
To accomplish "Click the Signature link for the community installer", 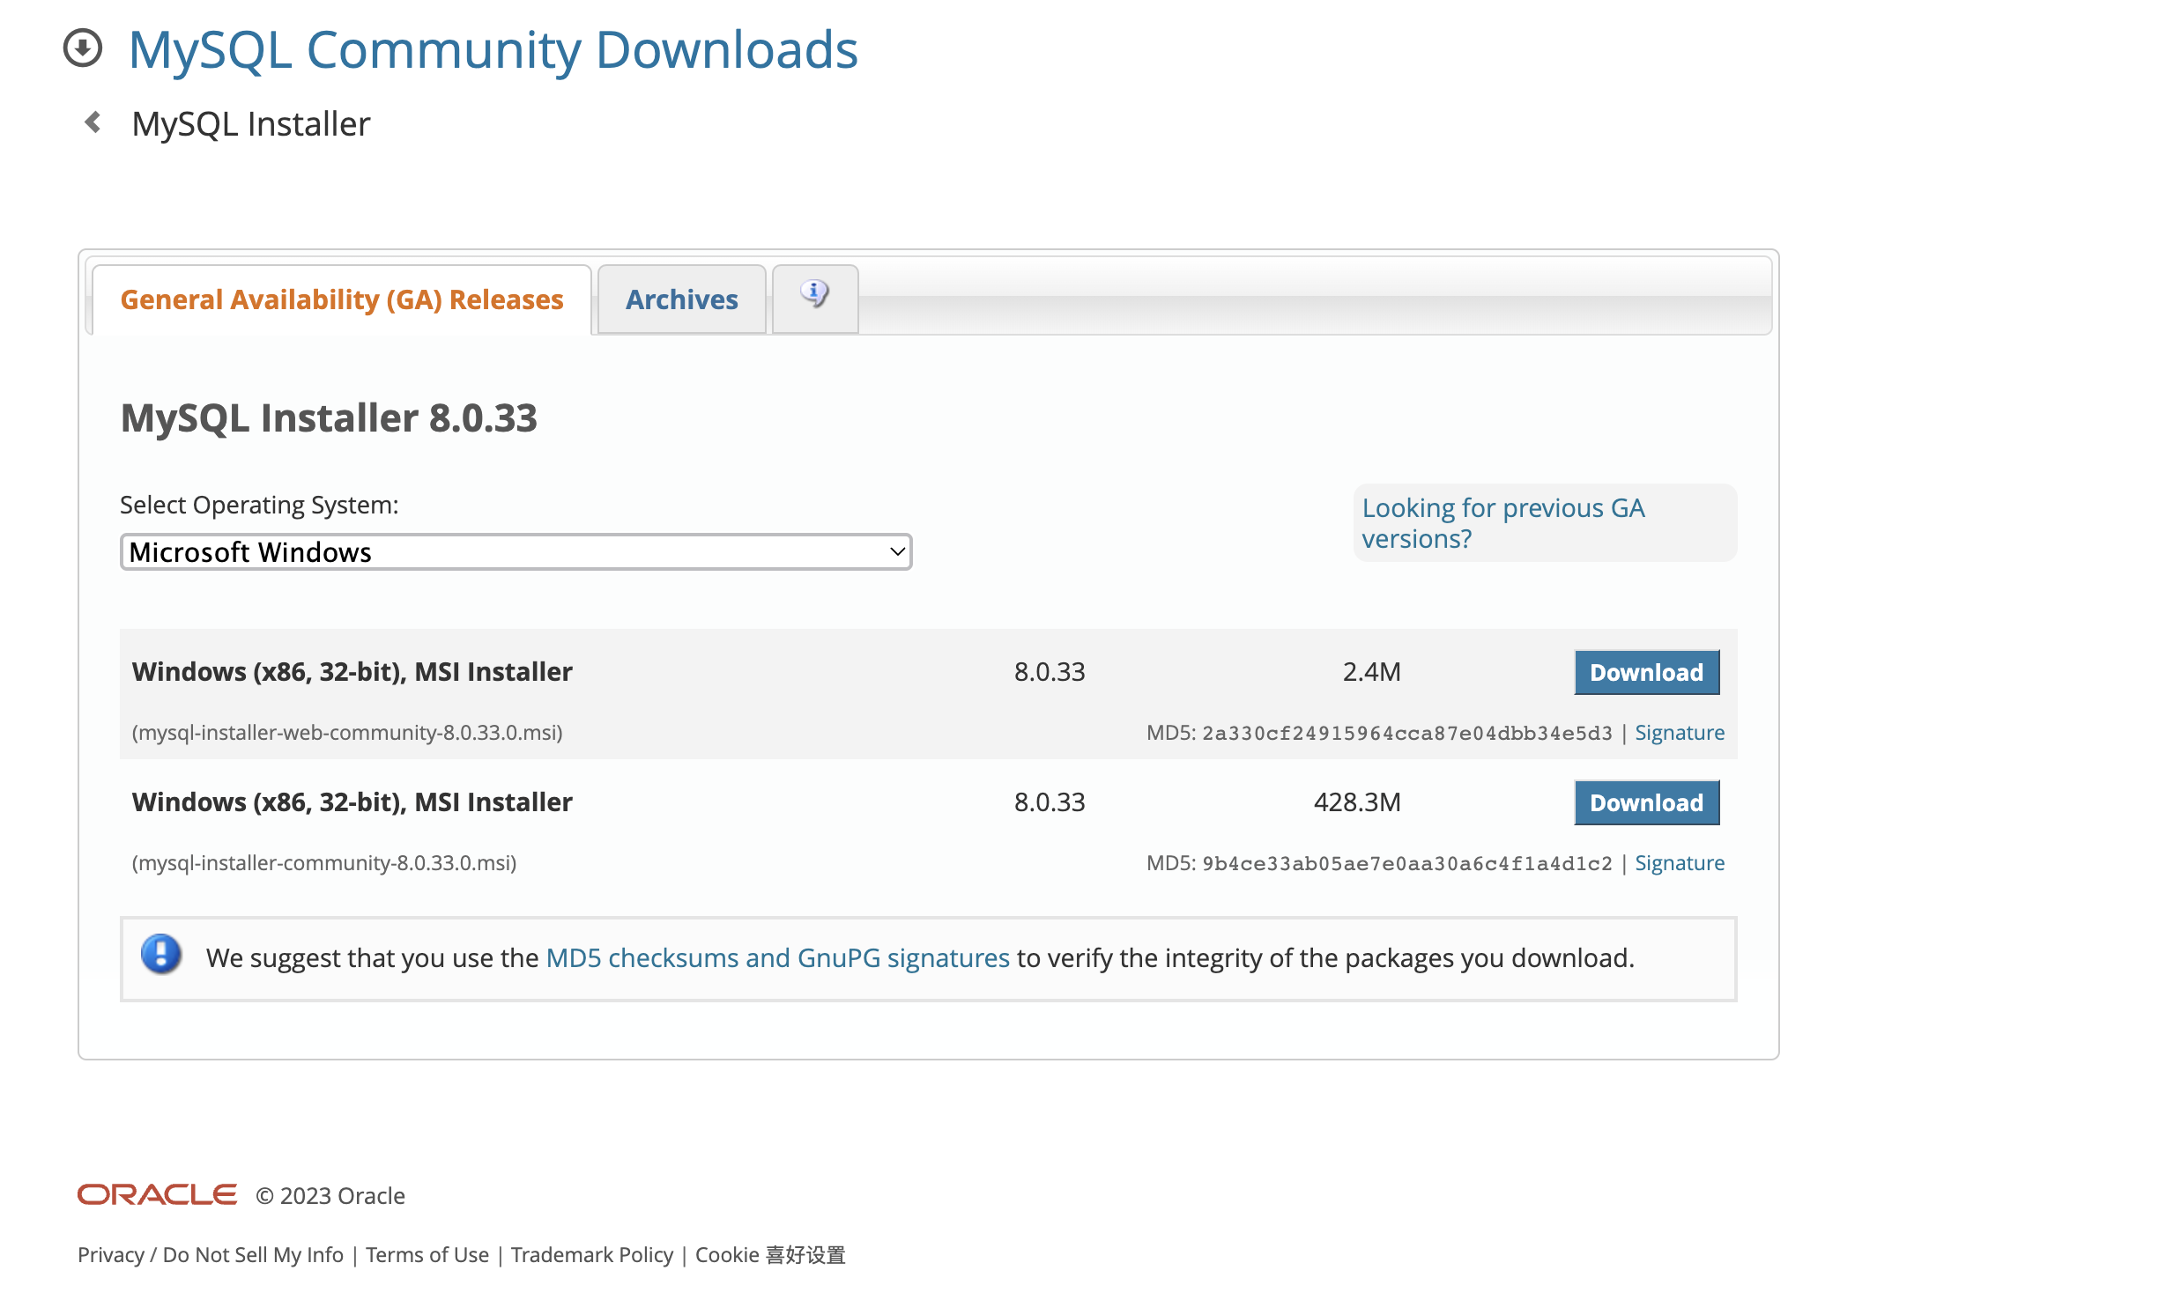I will (x=1679, y=862).
